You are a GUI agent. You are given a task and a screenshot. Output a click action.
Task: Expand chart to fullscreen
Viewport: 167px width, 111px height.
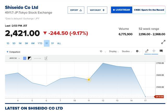163,42
